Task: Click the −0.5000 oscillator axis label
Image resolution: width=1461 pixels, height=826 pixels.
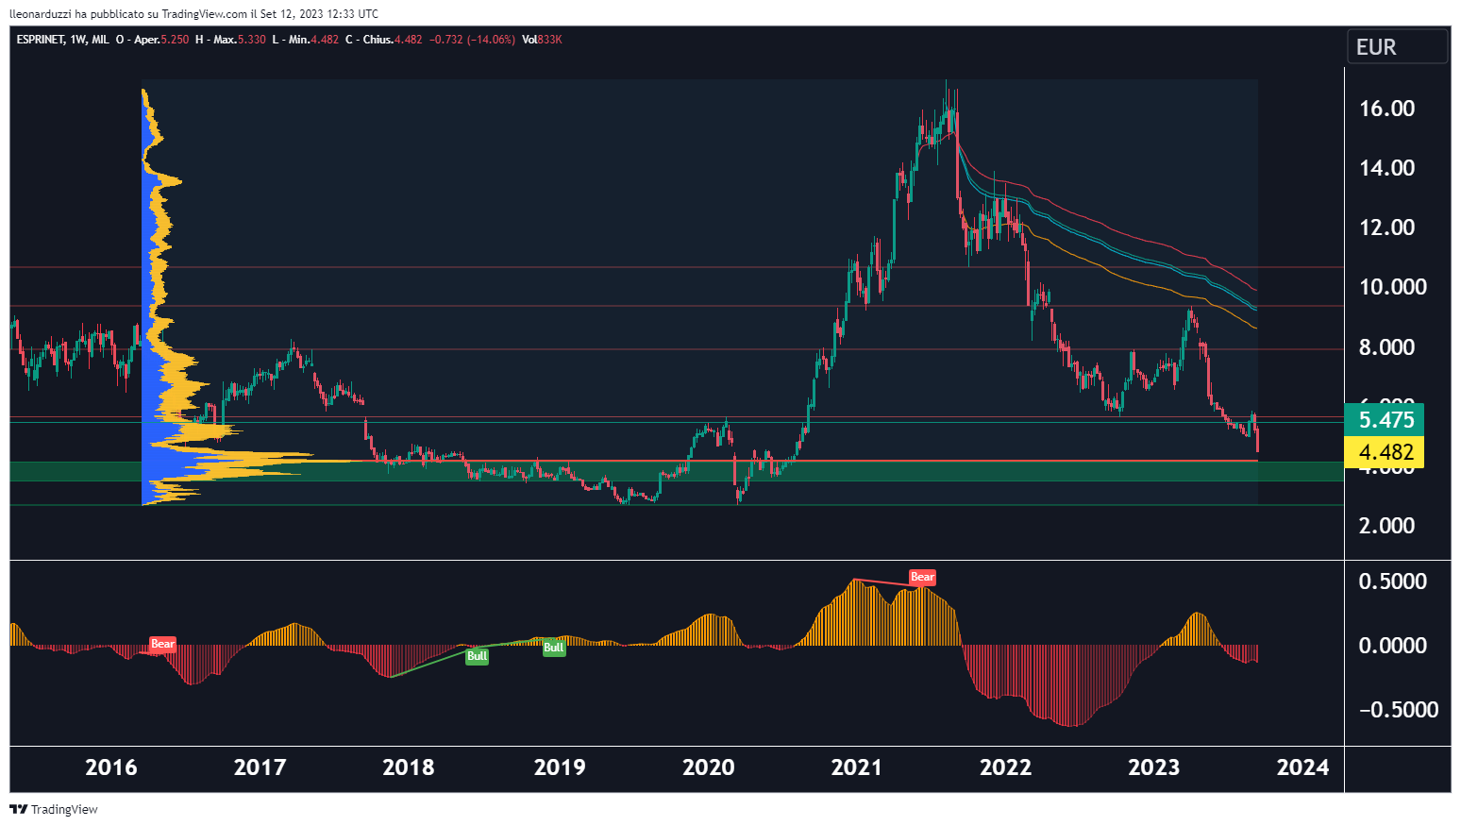Action: pyautogui.click(x=1398, y=710)
